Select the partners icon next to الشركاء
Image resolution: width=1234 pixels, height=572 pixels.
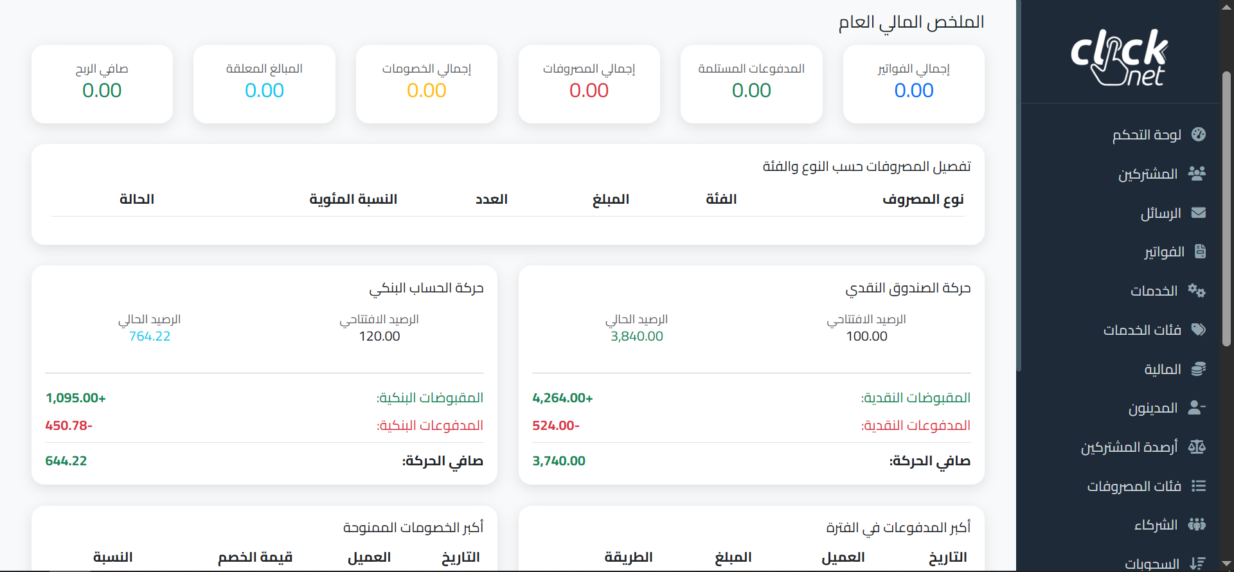click(1198, 524)
